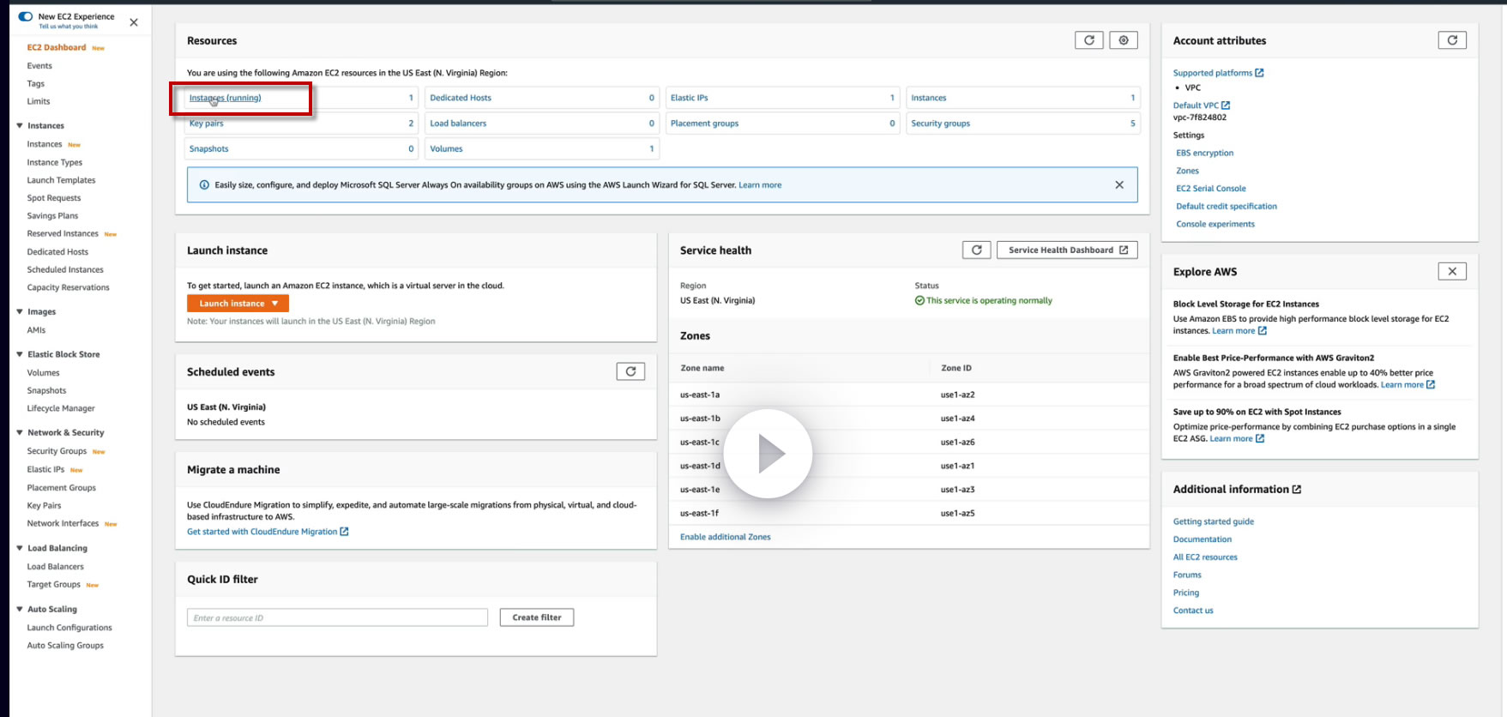Collapse the Elastic Block Store section

(20, 354)
